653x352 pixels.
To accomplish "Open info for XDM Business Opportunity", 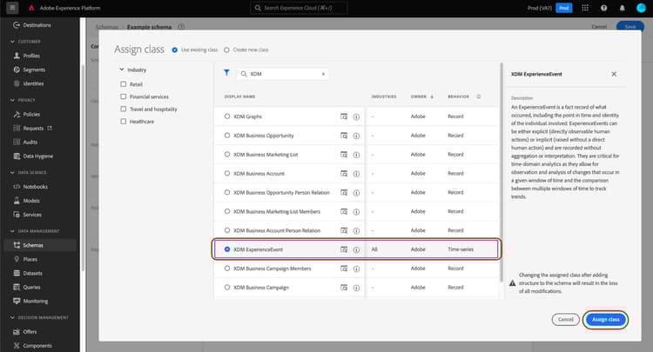I will [x=356, y=135].
